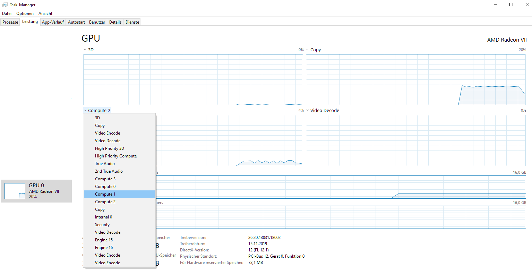Click the Compute 2 graph 4% value
532x275 pixels.
coord(301,110)
